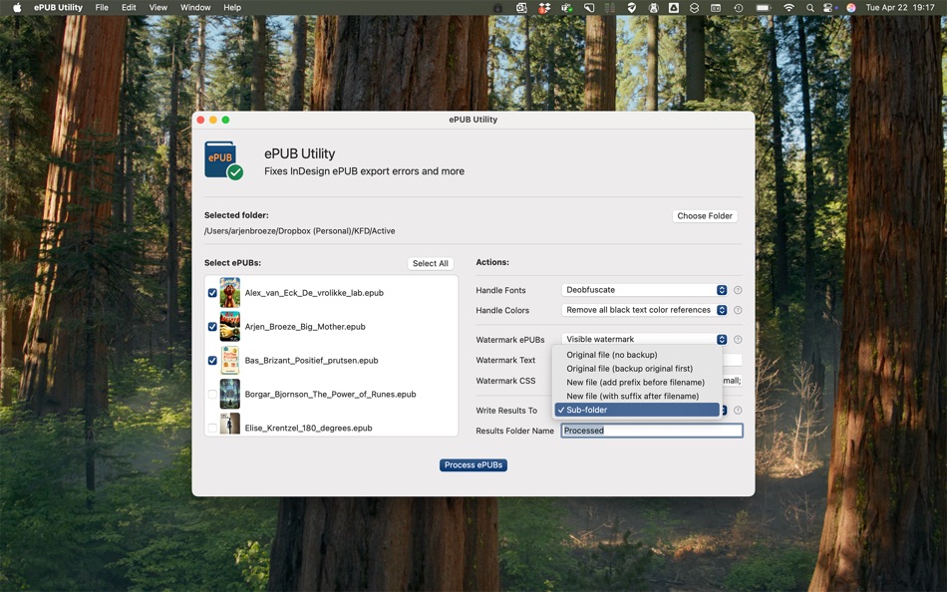Click the Watermark Text input field
Screen dimensions: 947x592
732,360
